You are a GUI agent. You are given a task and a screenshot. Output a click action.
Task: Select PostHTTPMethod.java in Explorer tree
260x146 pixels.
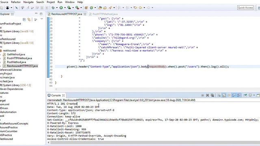pos(19,58)
